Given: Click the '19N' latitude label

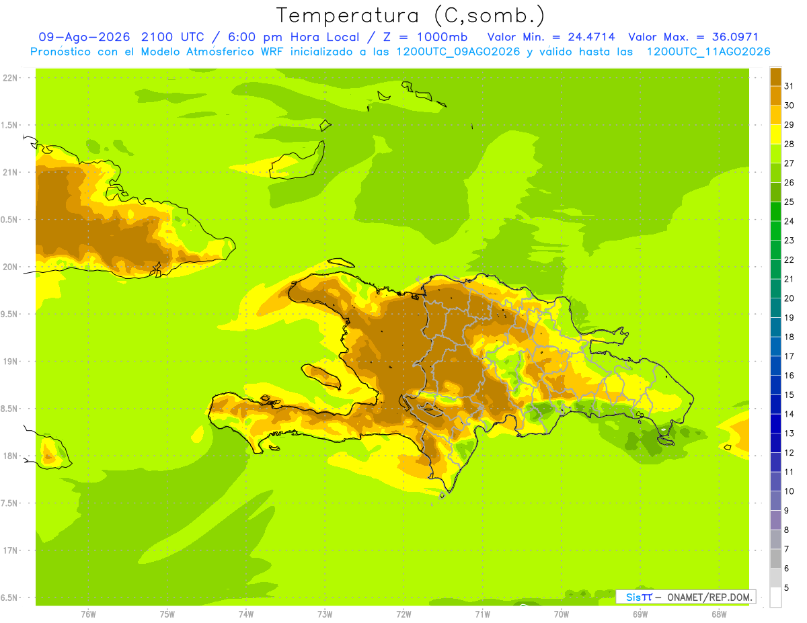Looking at the screenshot, I should pos(9,361).
